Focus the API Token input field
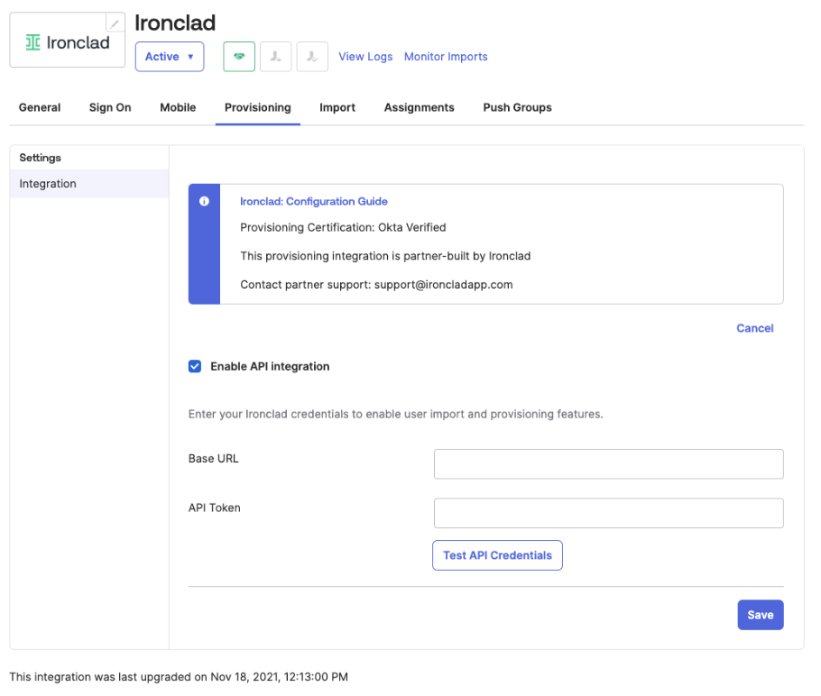The height and width of the screenshot is (696, 821). point(608,513)
